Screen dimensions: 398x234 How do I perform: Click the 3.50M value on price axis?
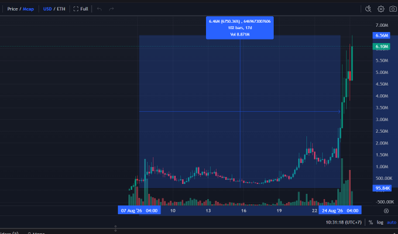(382, 107)
